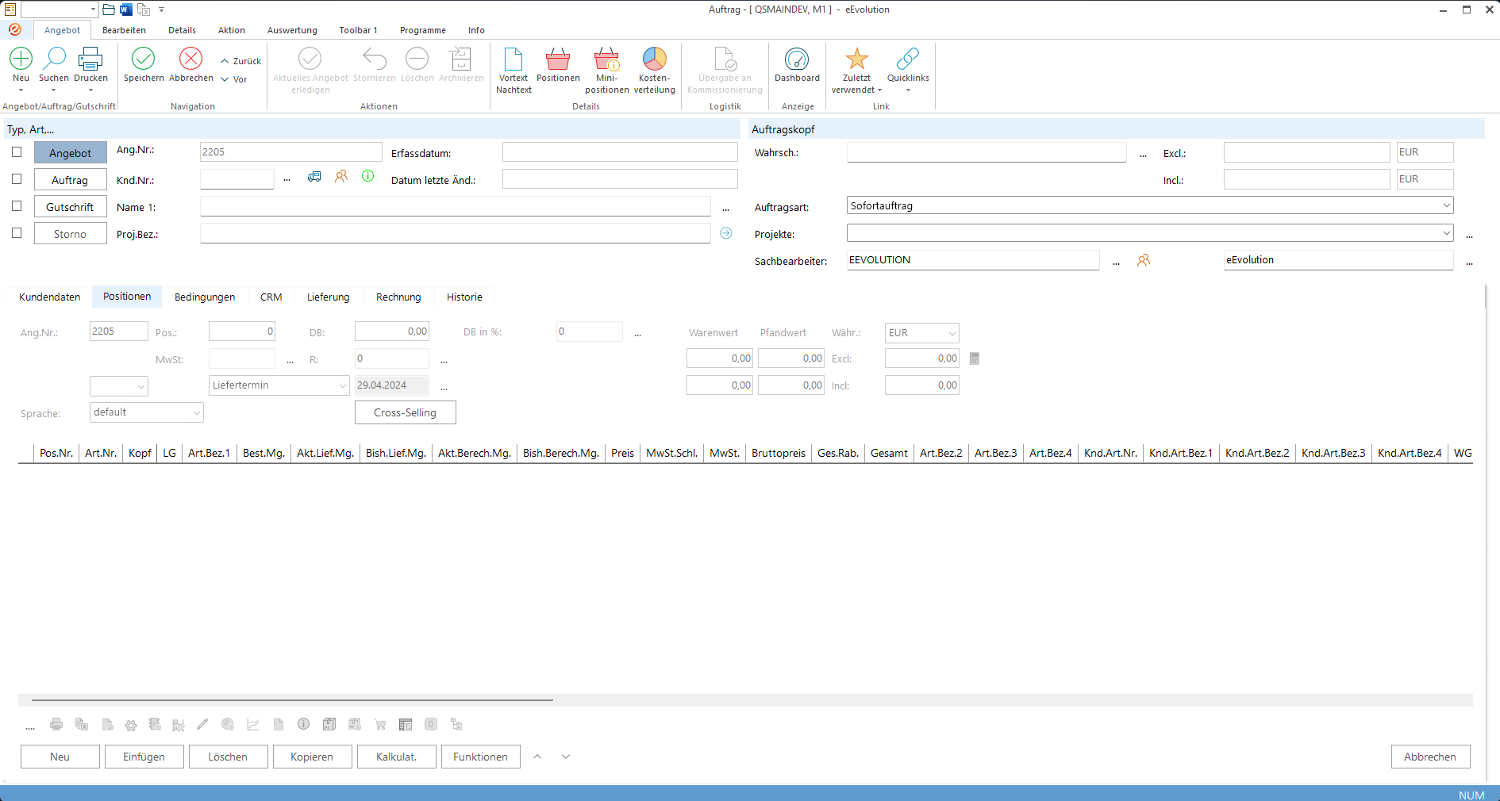Click the contact persons icon beside Knd.Nr.

click(341, 176)
